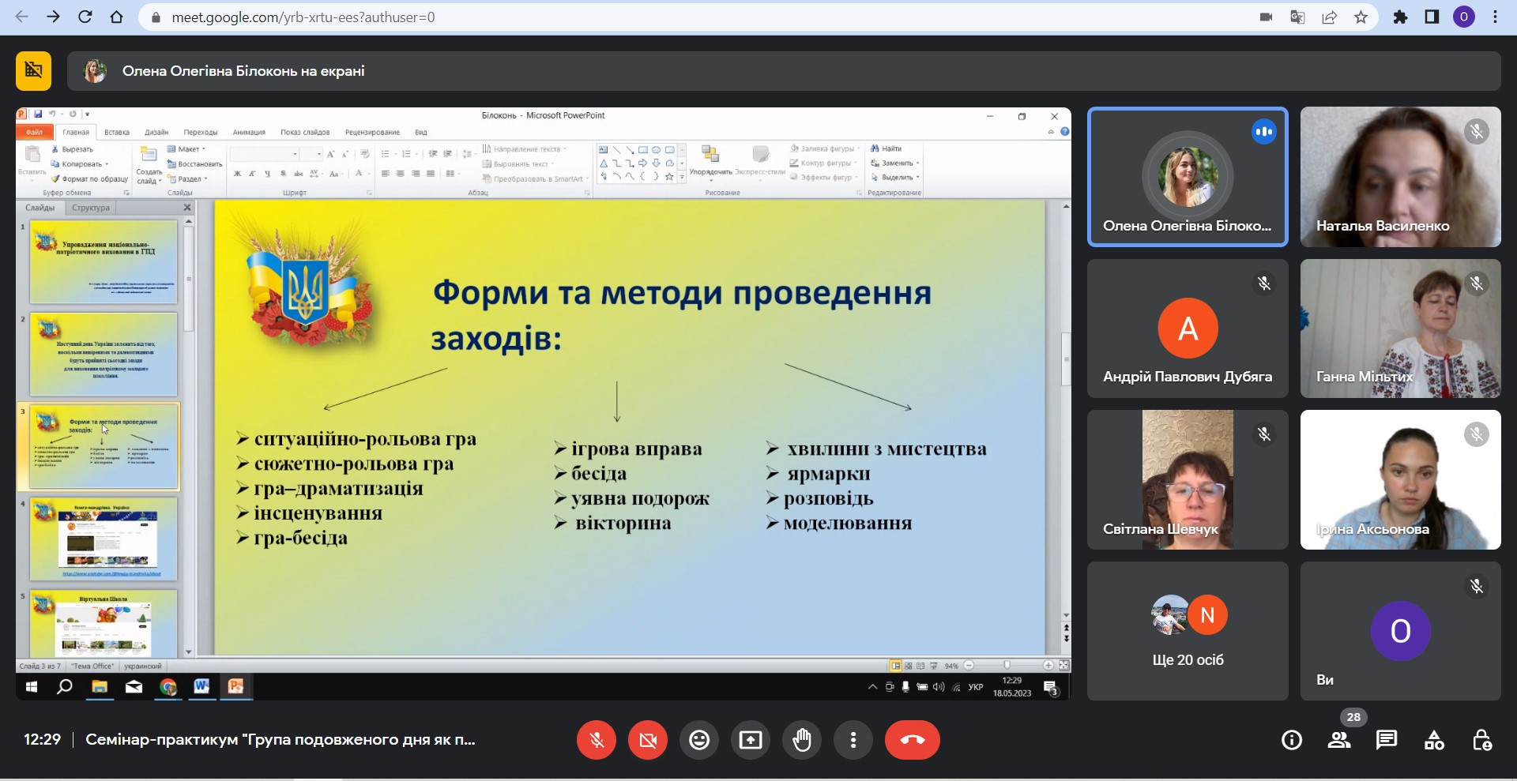Click Ганна Мільтих video tile
The width and height of the screenshot is (1517, 781).
coord(1400,329)
